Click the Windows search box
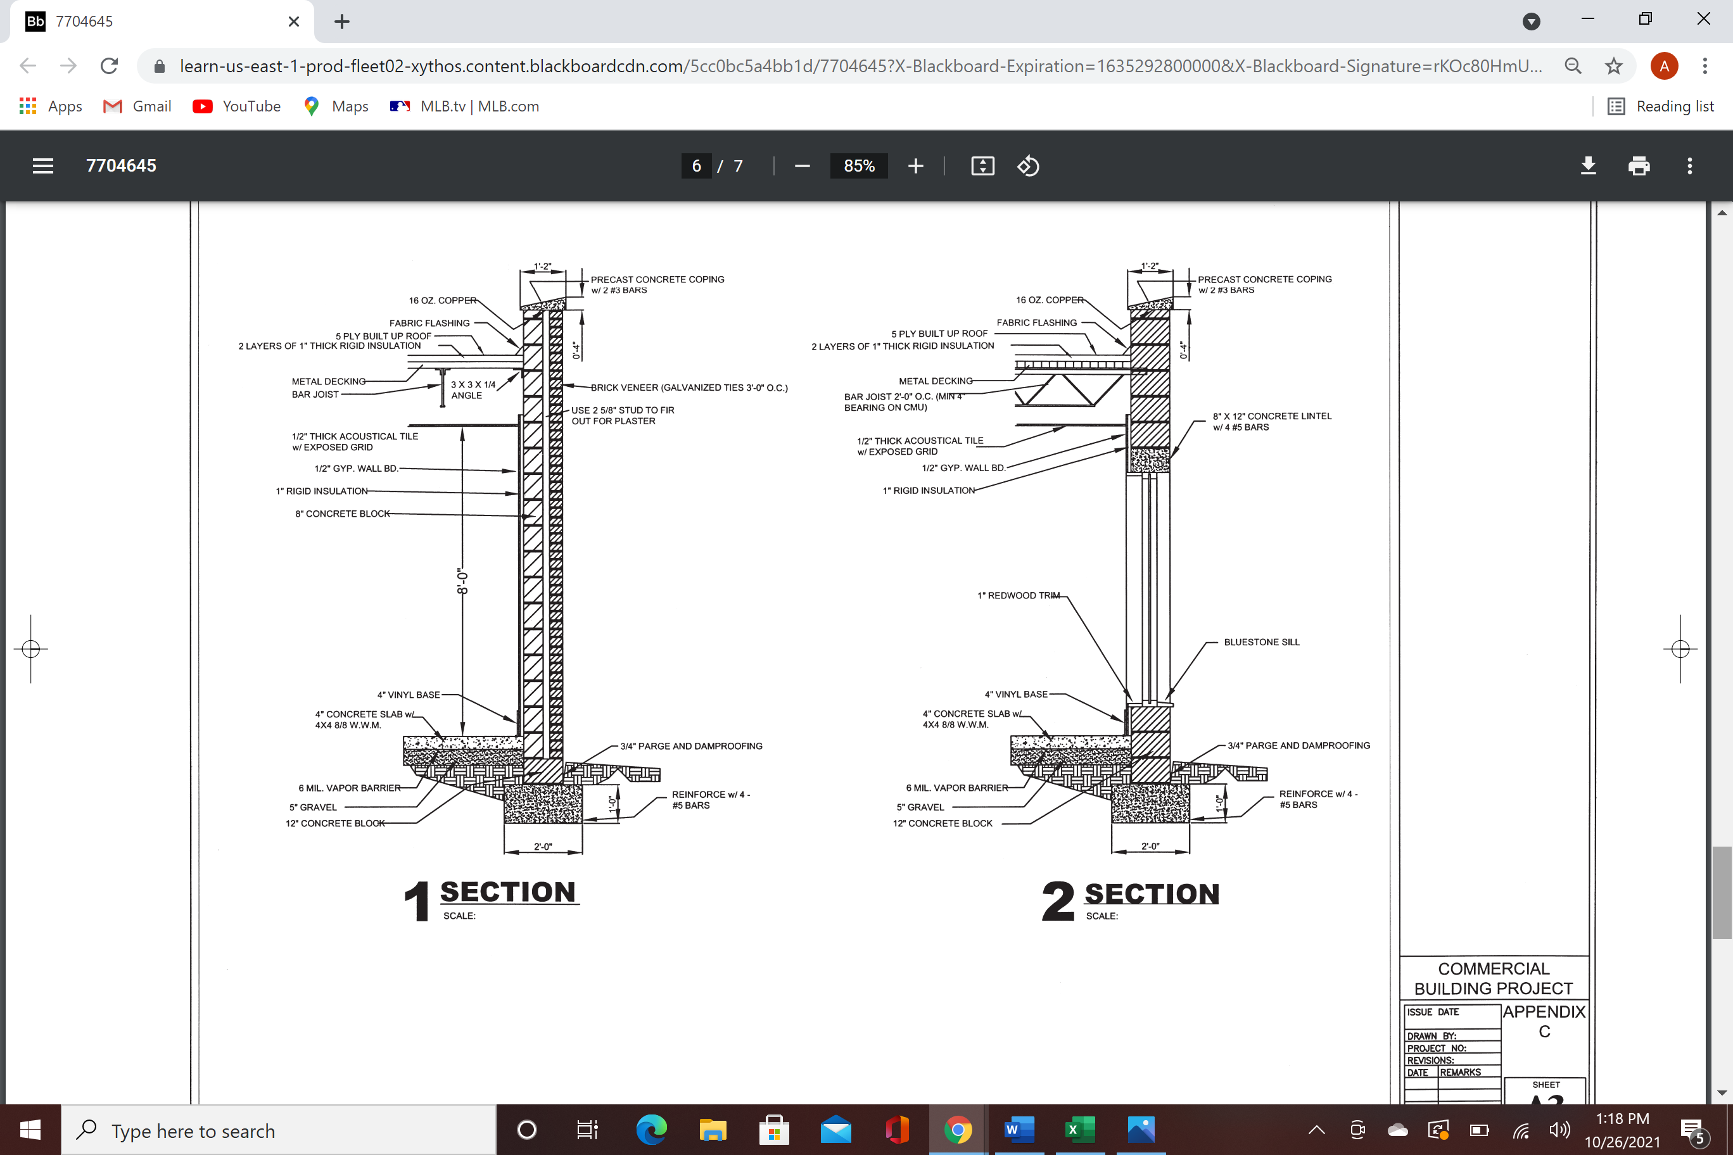 279,1130
